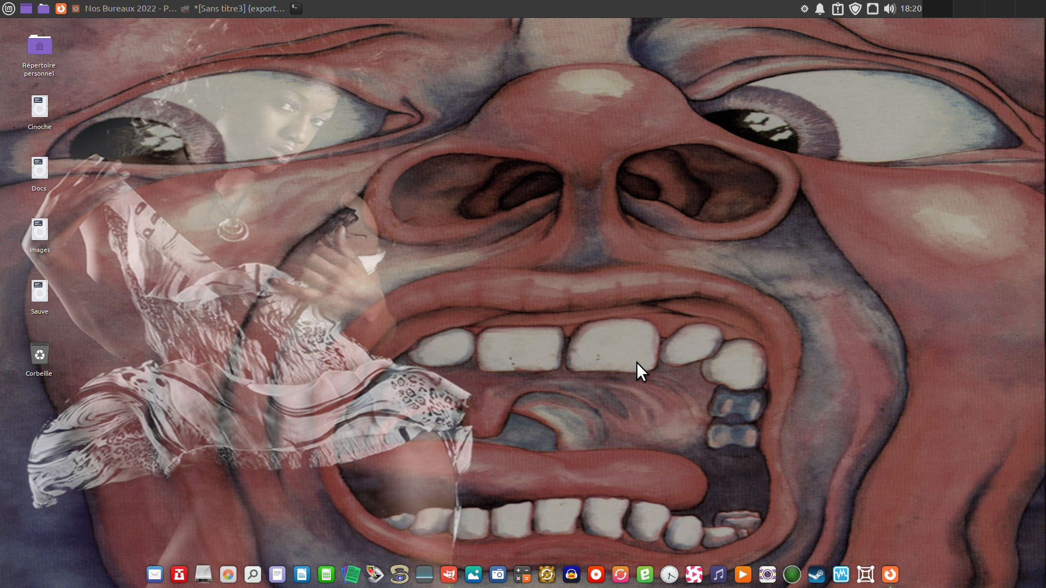Open the system monitor graph app in dock

[x=841, y=574]
